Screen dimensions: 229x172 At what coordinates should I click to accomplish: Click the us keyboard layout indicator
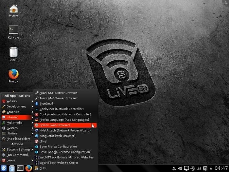point(199,168)
